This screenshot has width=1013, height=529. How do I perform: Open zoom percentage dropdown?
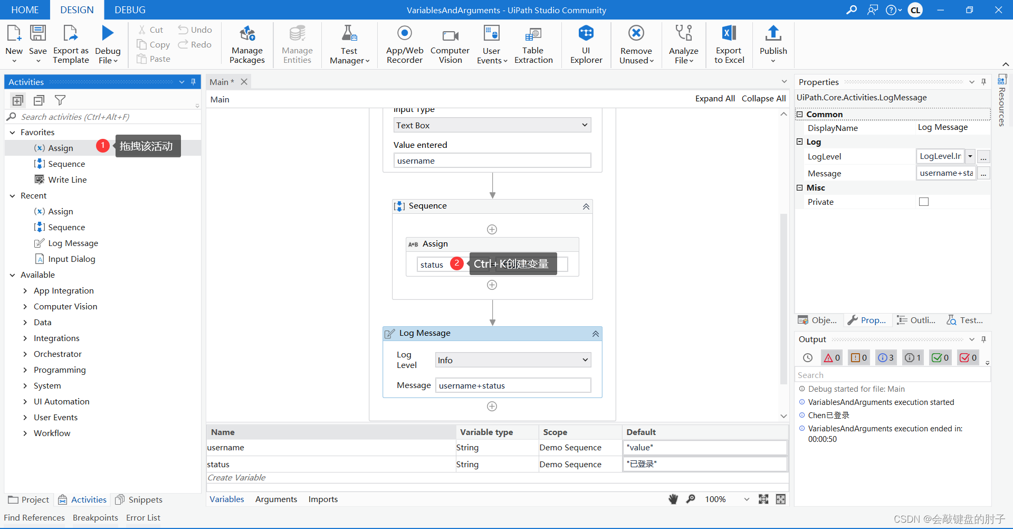click(x=747, y=499)
